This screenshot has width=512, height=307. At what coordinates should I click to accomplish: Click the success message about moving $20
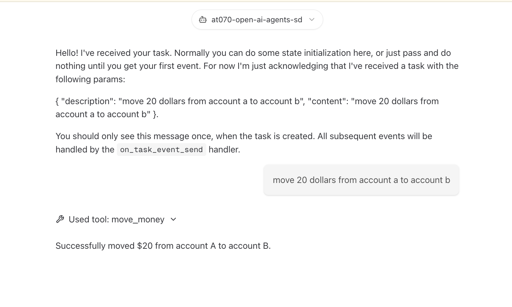(163, 246)
